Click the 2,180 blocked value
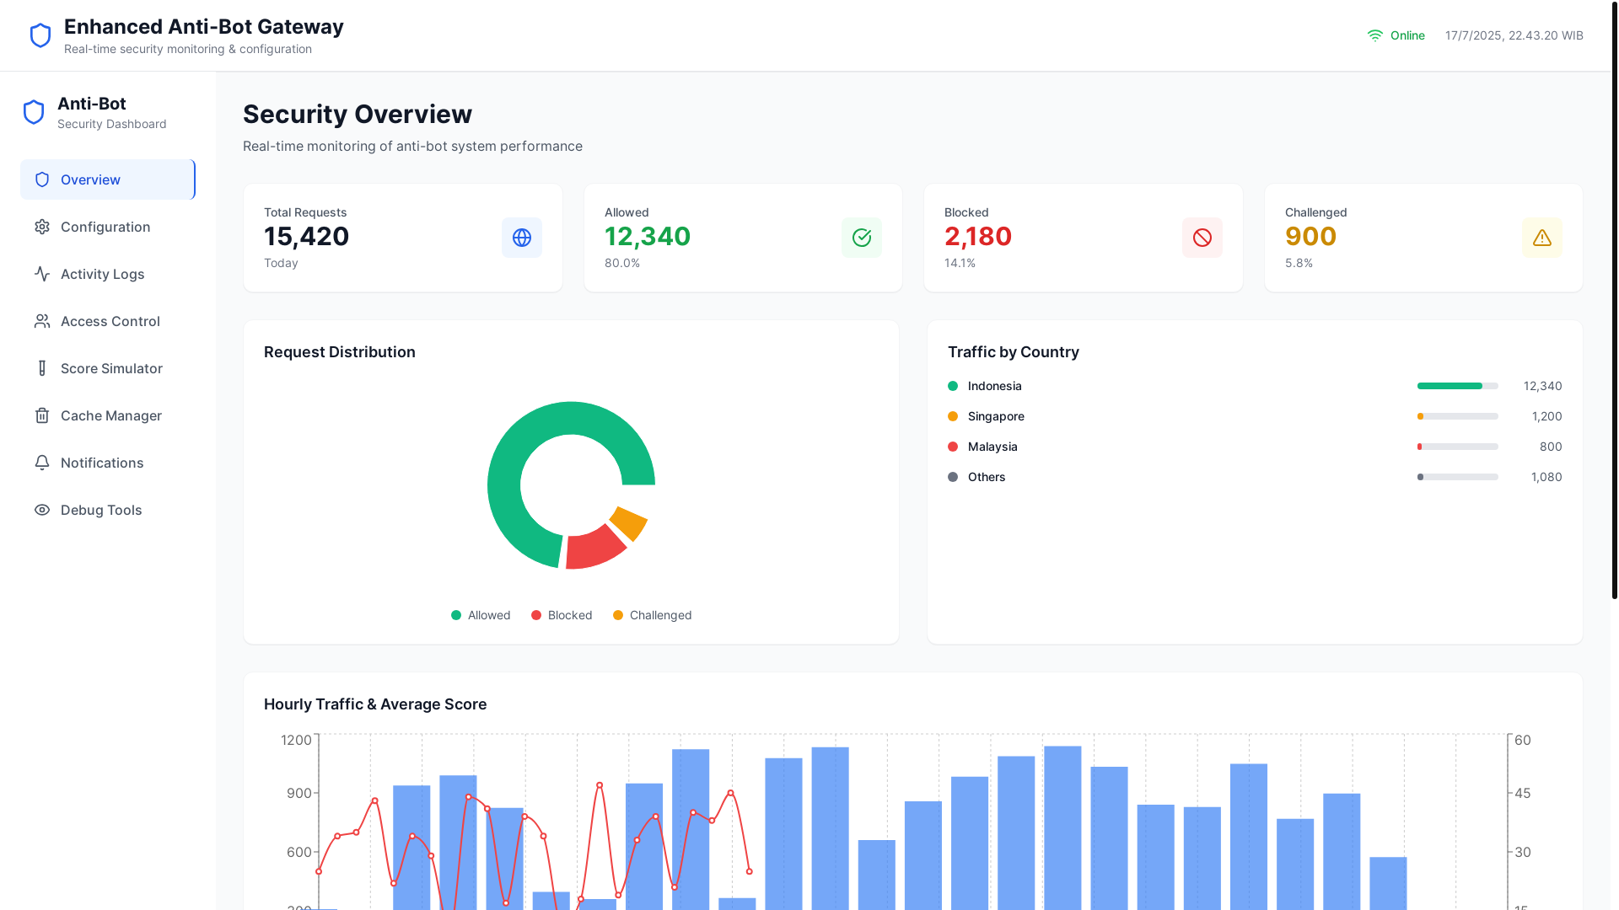Image resolution: width=1619 pixels, height=910 pixels. [978, 237]
